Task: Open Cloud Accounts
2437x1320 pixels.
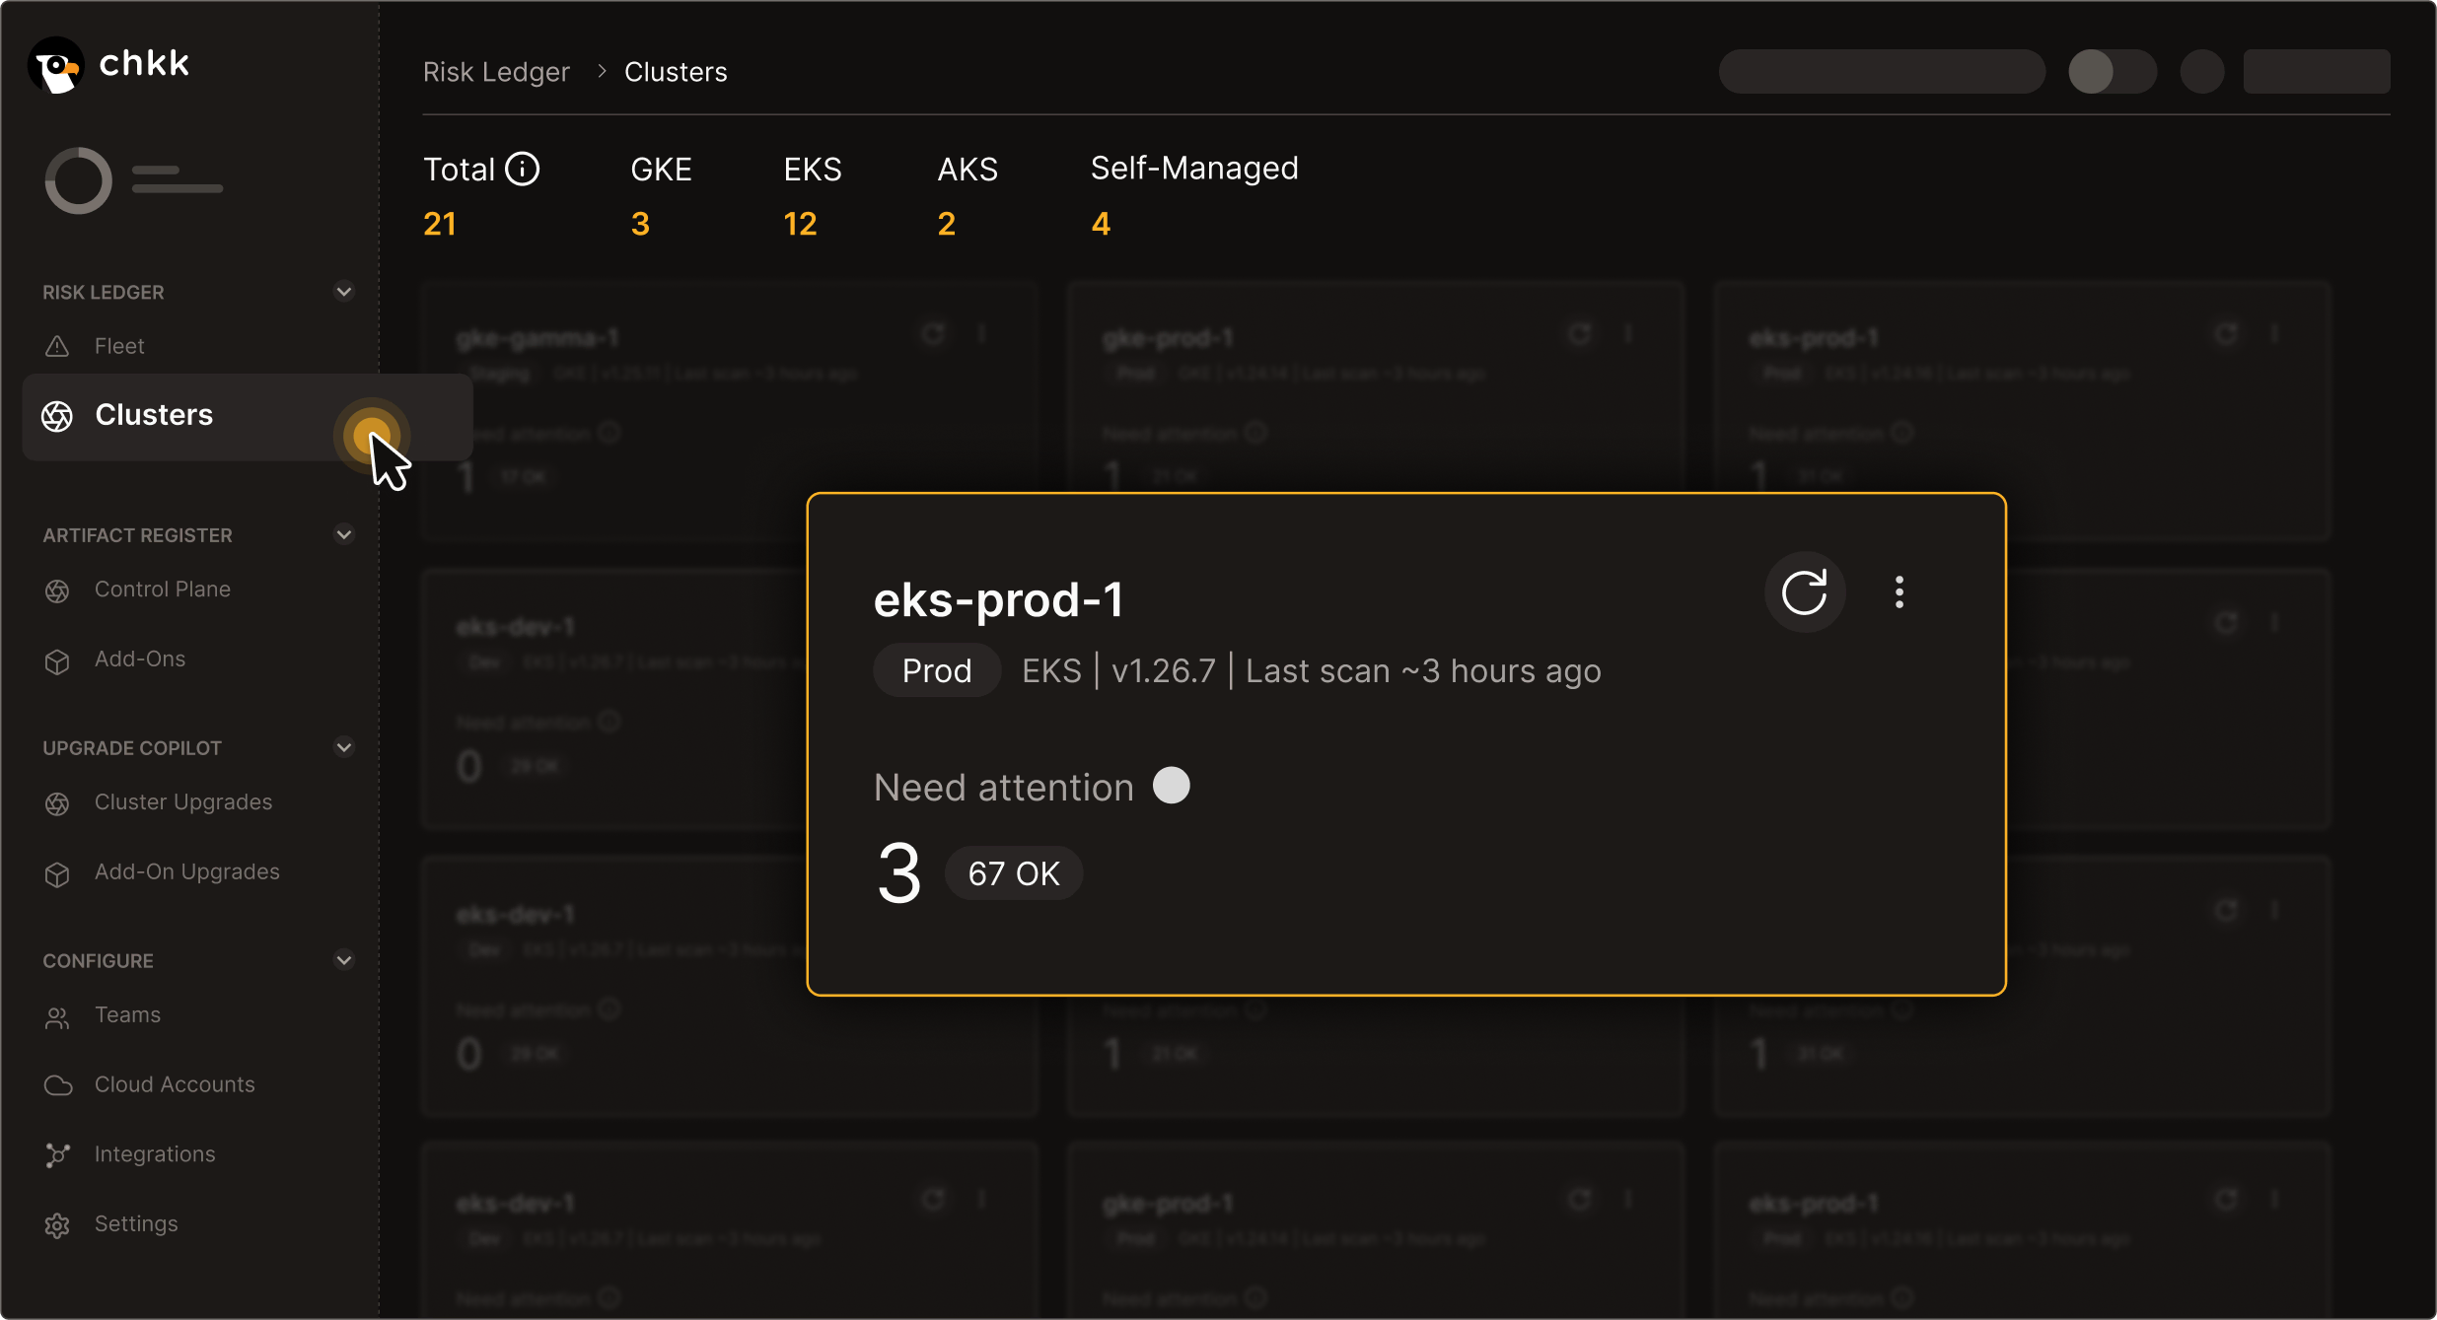Action: tap(175, 1084)
